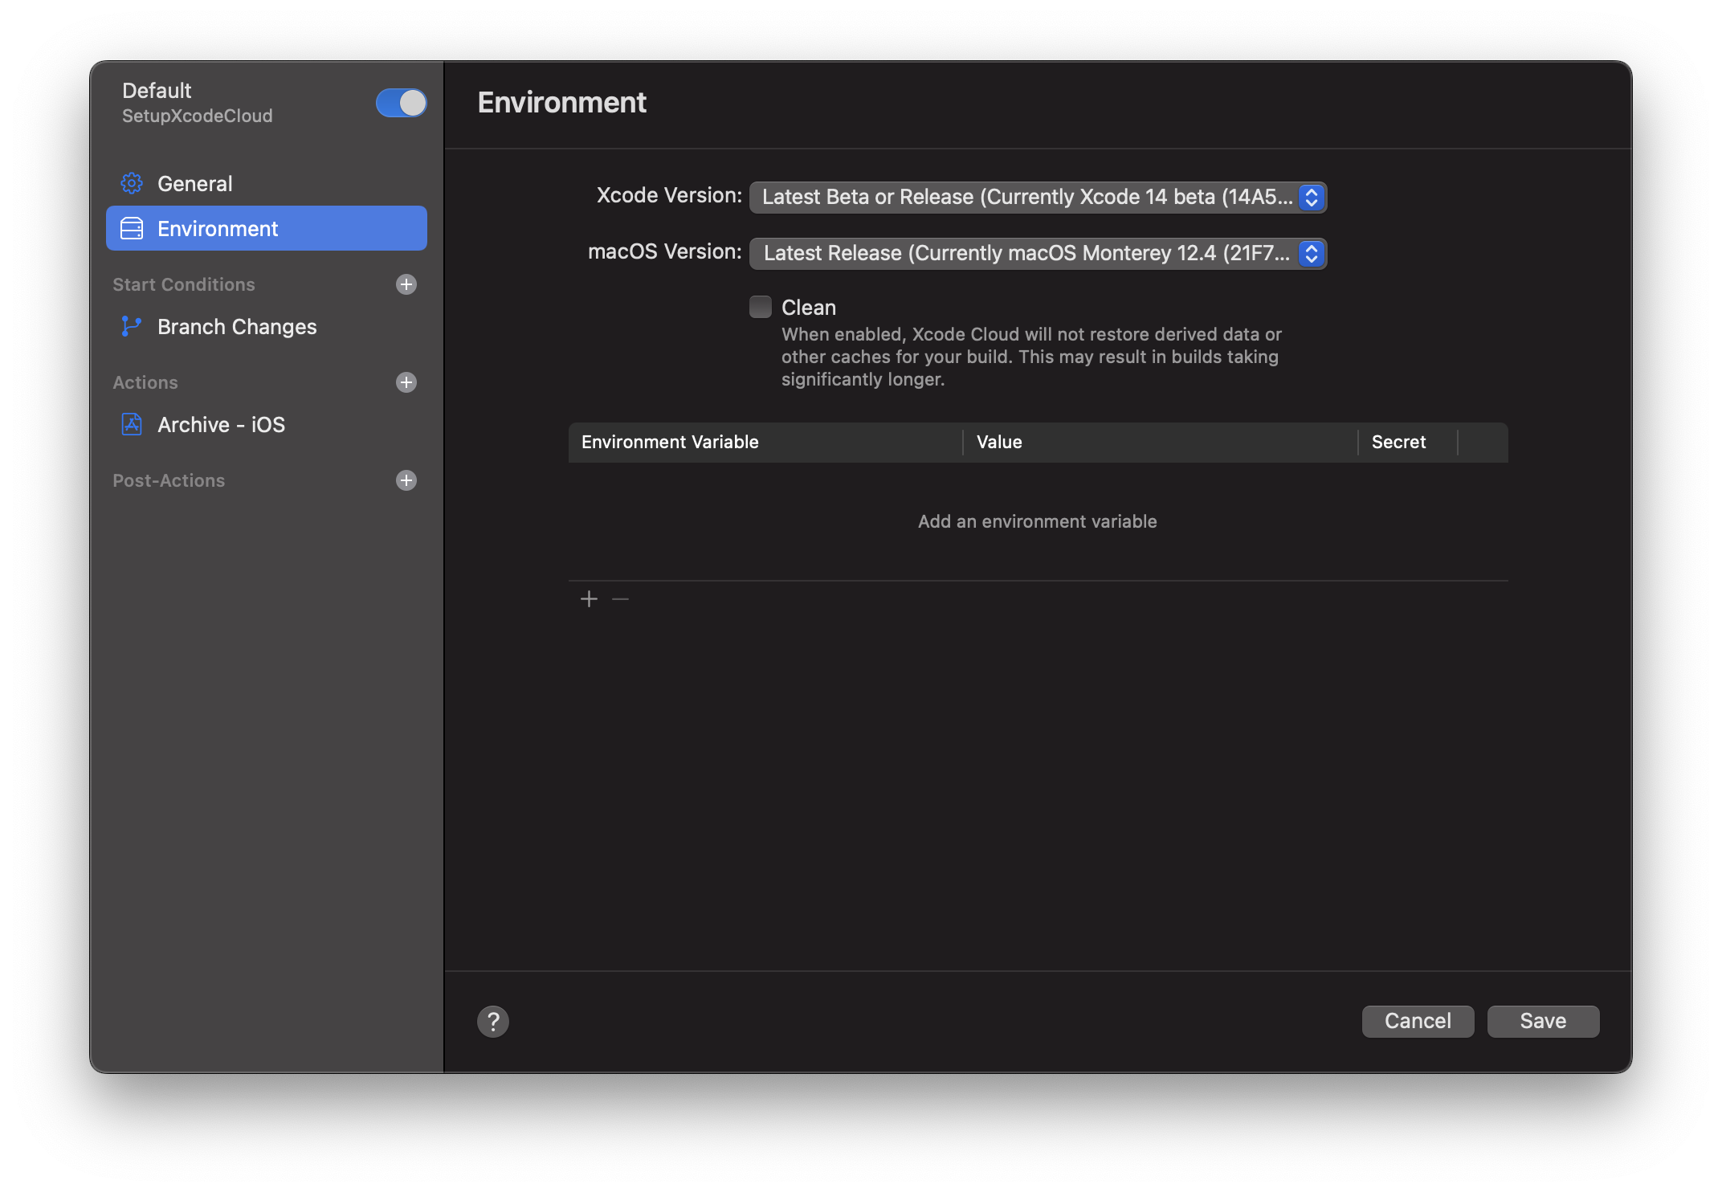The image size is (1722, 1192).
Task: Enable the Clean checkbox
Action: tap(761, 307)
